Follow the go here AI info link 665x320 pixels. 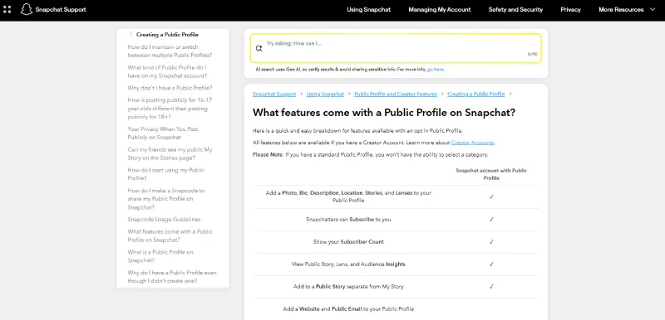(x=436, y=70)
